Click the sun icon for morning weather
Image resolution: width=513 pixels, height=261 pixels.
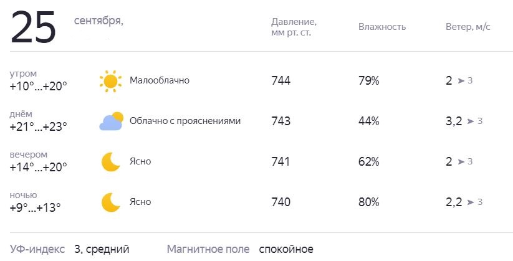110,81
